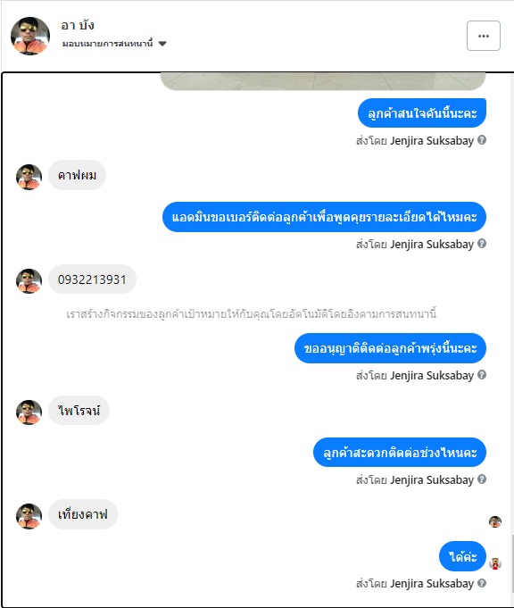Click the Jenjira Suksabay name under the last message
This screenshot has width=514, height=608.
pos(432,584)
